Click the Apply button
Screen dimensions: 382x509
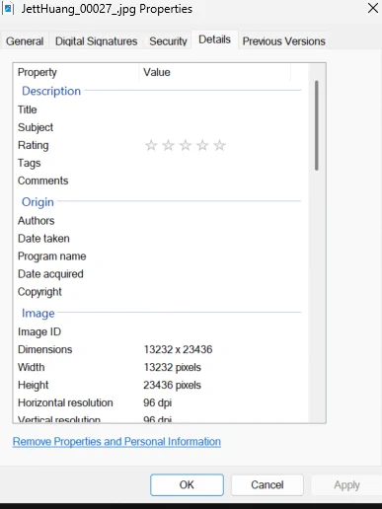(x=346, y=484)
